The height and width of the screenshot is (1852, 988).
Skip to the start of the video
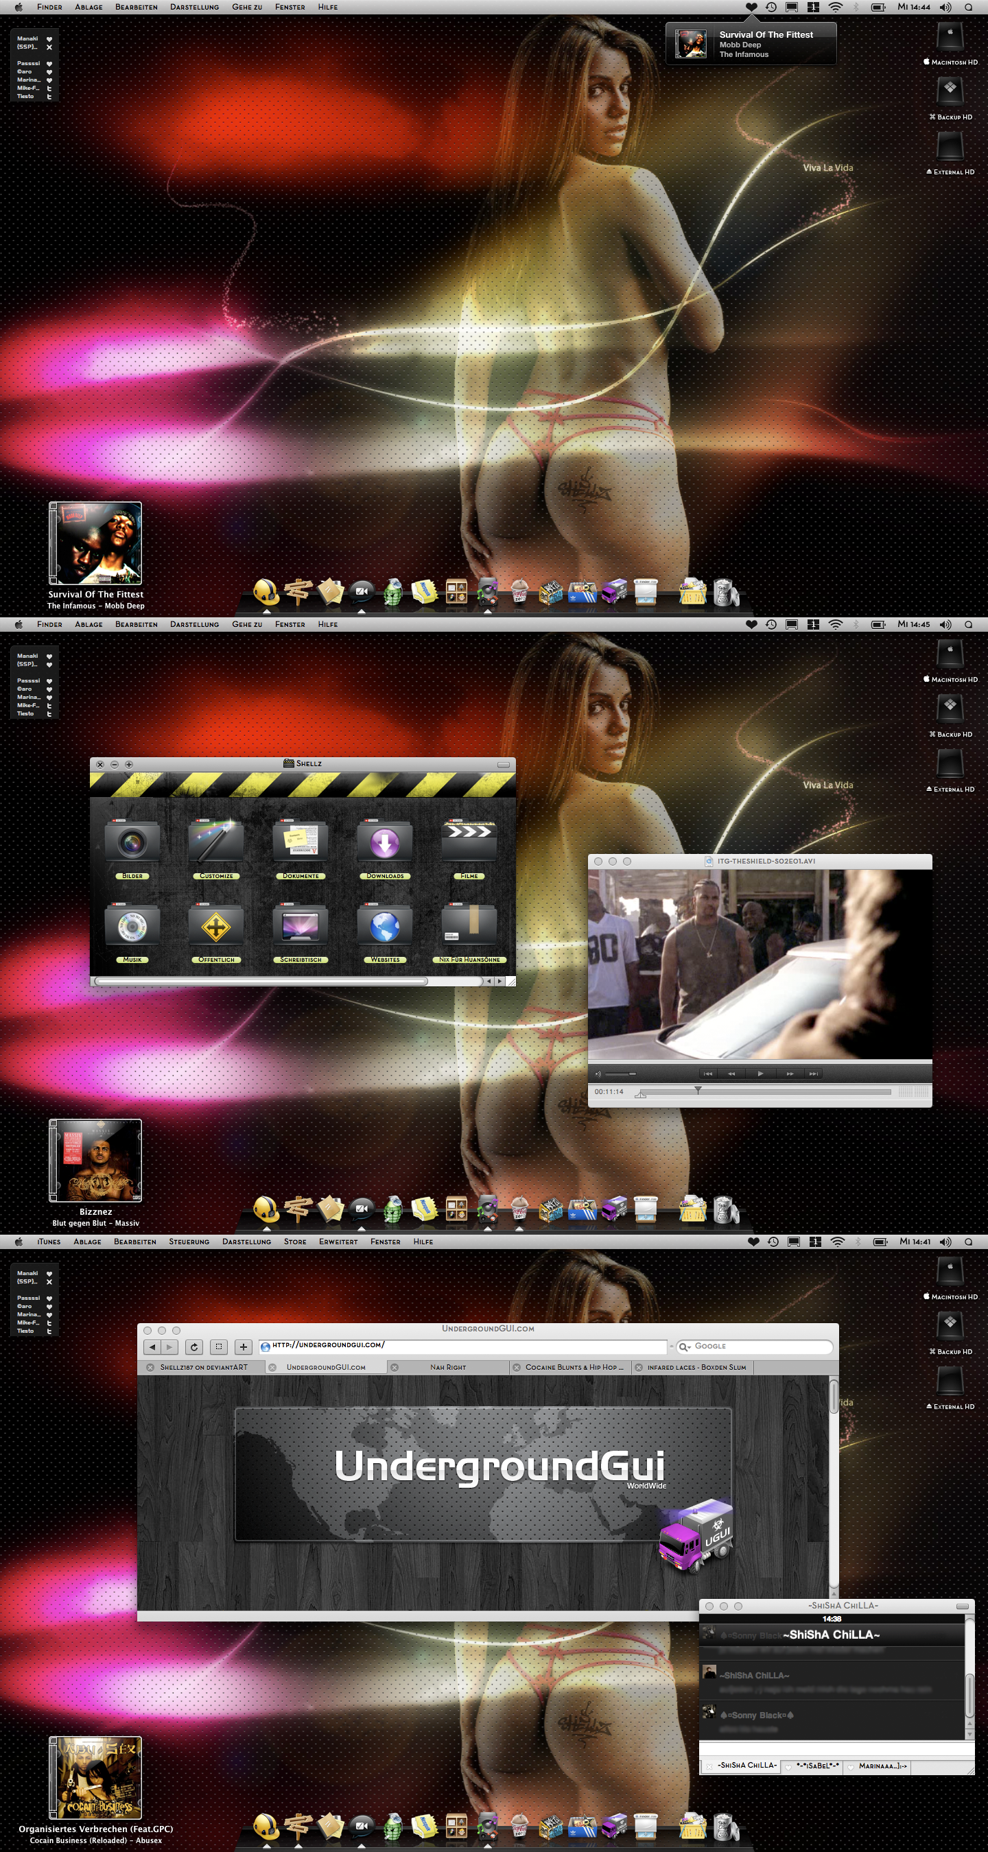pyautogui.click(x=707, y=1073)
